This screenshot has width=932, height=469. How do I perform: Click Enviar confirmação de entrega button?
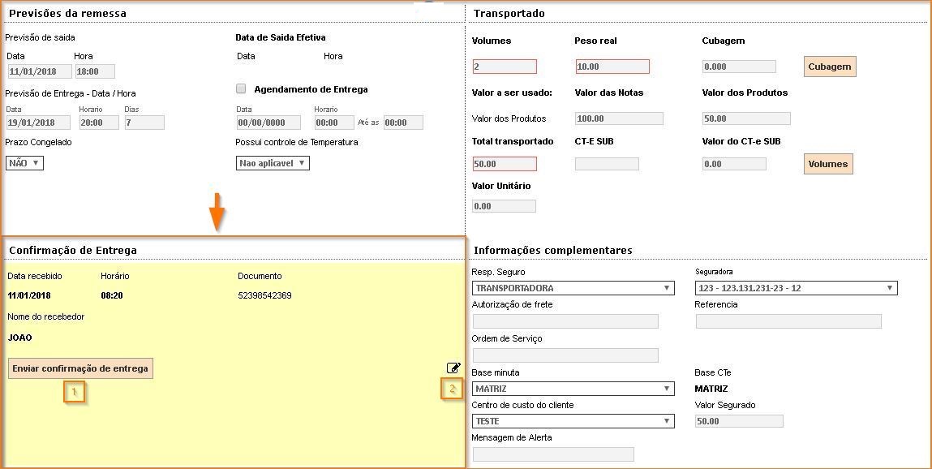pyautogui.click(x=80, y=368)
